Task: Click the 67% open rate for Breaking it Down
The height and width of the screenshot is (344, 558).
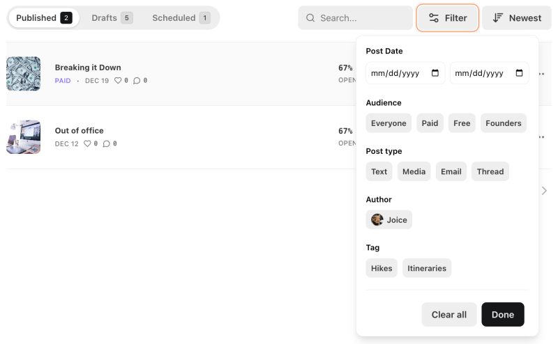Action: click(x=345, y=68)
